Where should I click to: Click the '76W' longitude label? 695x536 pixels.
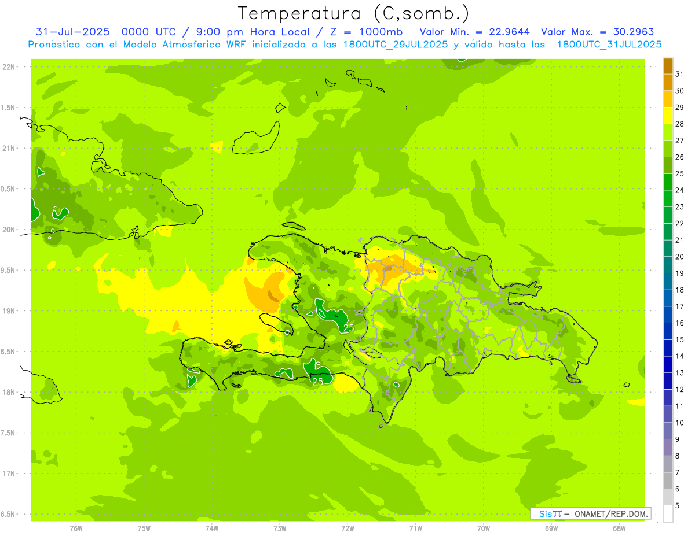coord(76,528)
